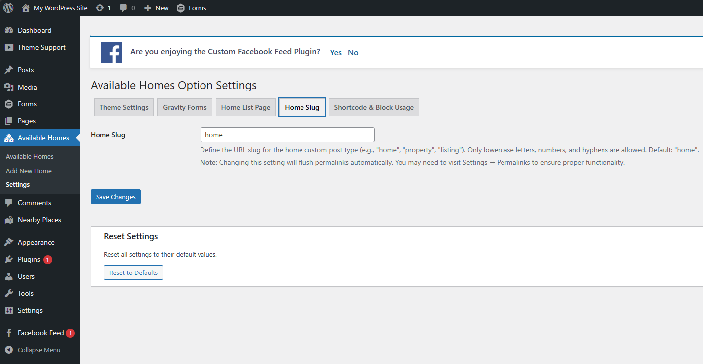
Task: Switch to the Theme Settings tab
Action: point(124,107)
